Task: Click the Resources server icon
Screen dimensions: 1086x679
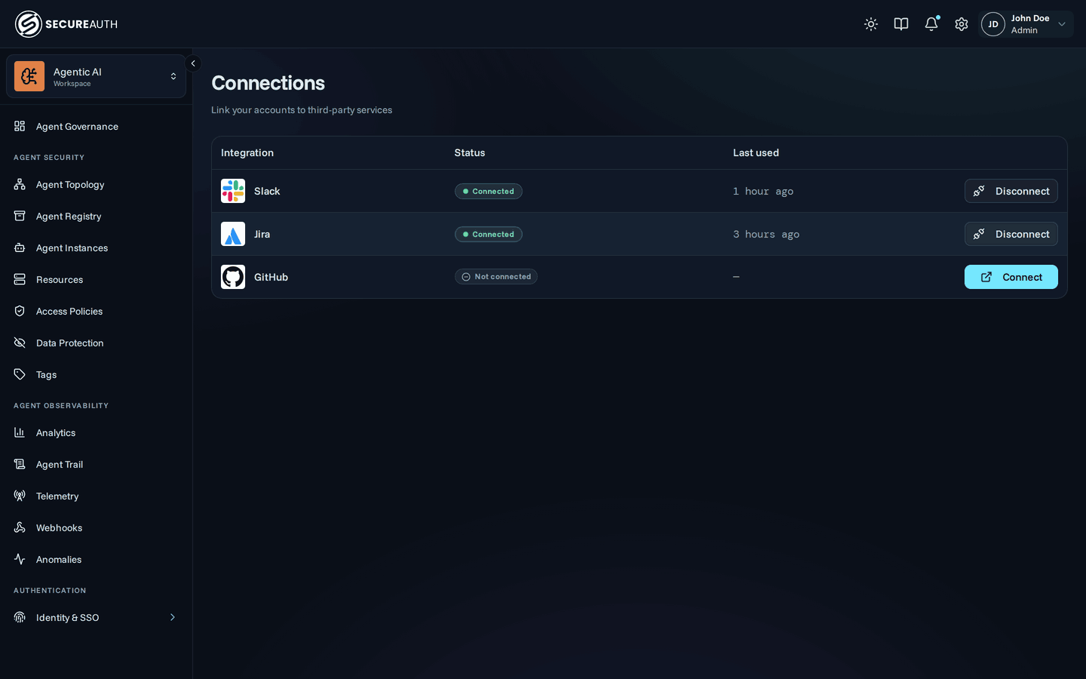Action: point(20,279)
